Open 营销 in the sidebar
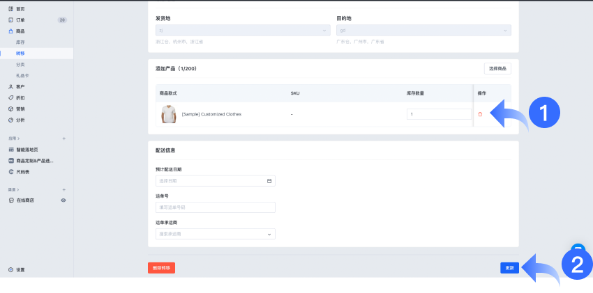Screen dimensions: 593x293 20,109
